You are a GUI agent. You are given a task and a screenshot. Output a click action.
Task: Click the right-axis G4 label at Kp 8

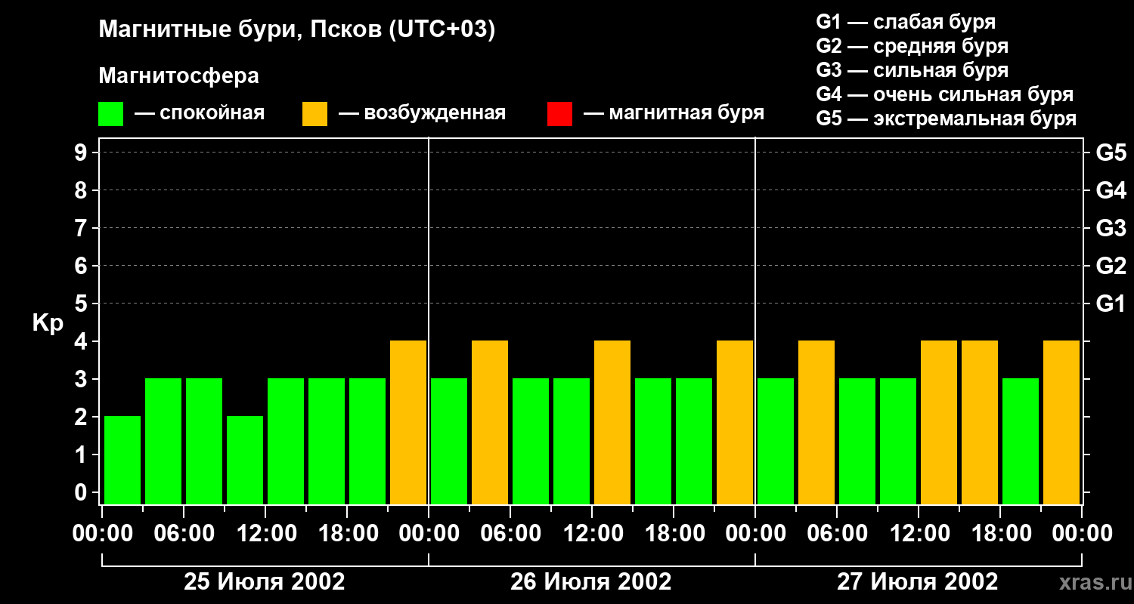coord(1111,191)
